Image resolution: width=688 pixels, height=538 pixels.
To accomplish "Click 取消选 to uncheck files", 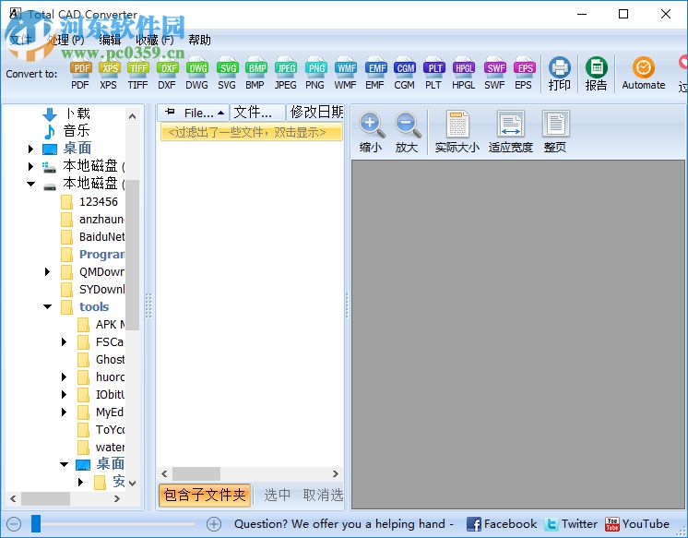I will pos(323,496).
